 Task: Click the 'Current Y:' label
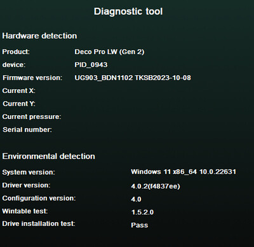coord(19,104)
